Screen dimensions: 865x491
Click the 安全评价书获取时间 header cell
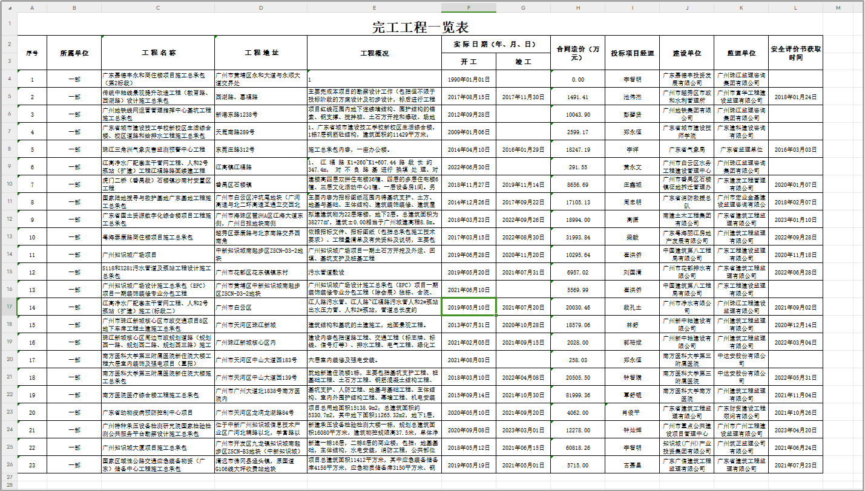coord(795,53)
